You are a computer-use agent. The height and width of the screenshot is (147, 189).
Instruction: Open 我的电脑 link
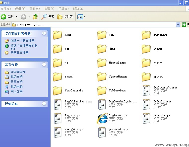16,87
